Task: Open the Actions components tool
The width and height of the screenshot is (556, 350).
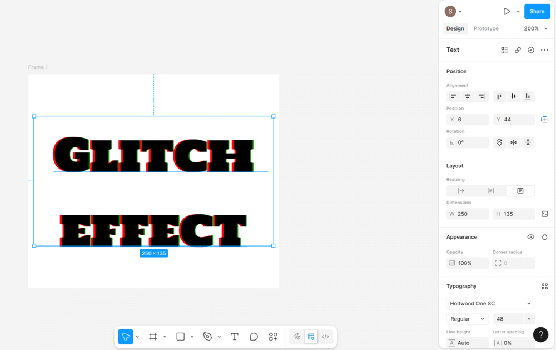Action: click(x=273, y=337)
